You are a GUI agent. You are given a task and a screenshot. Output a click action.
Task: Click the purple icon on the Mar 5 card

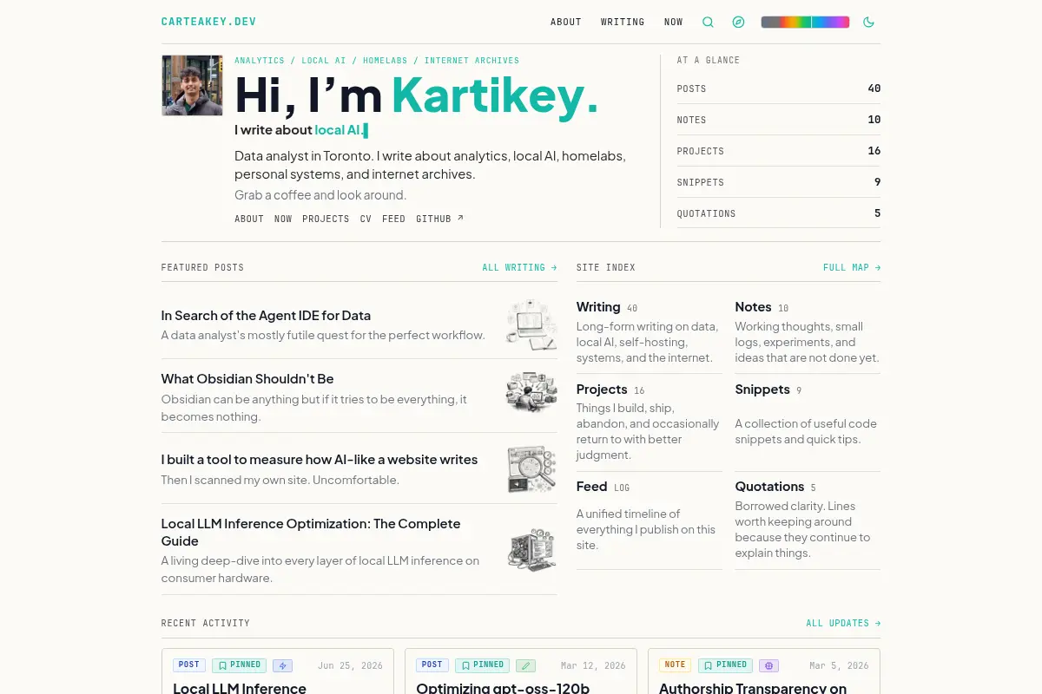pos(768,666)
